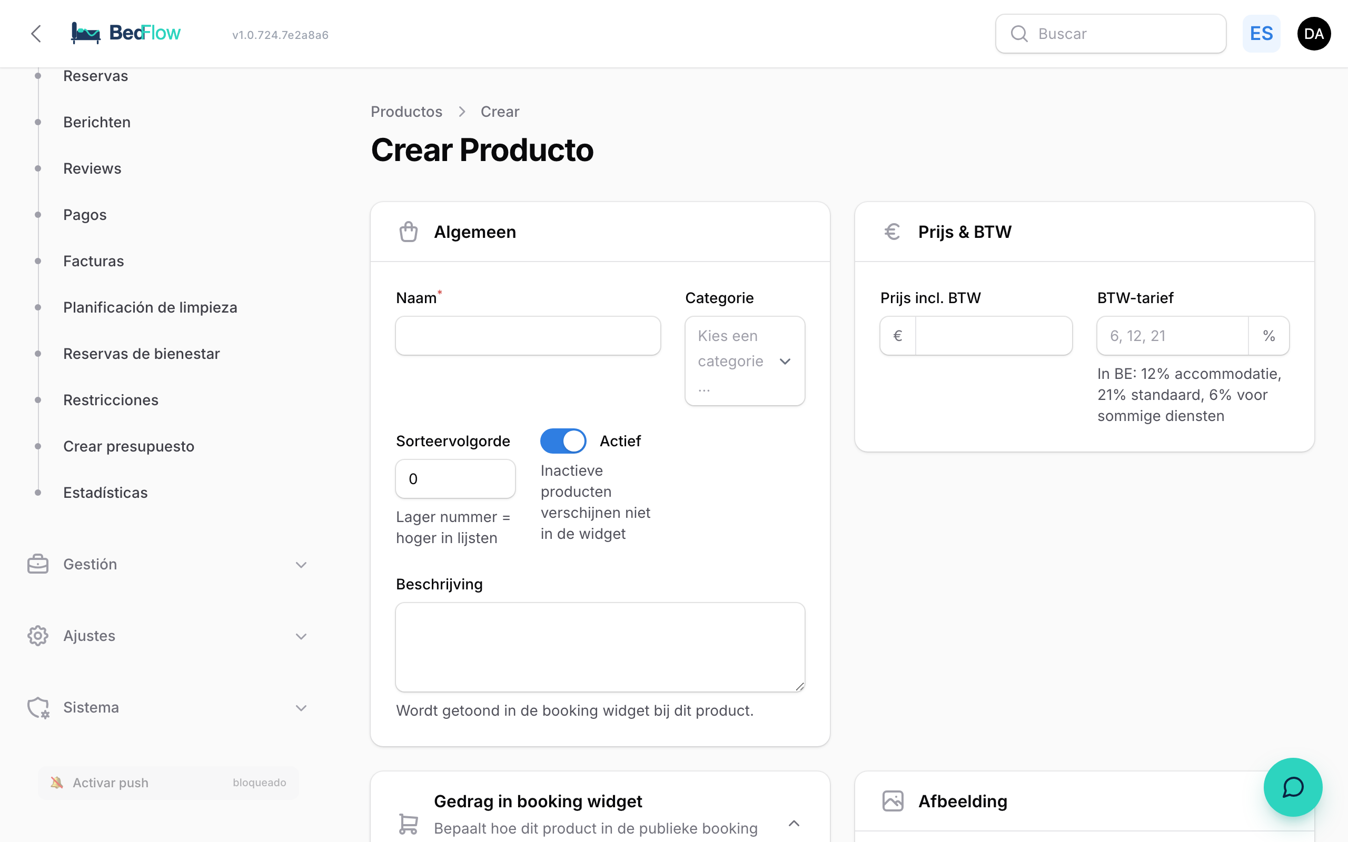Go to Reservas de bienestar
Viewport: 1348px width, 842px height.
142,354
